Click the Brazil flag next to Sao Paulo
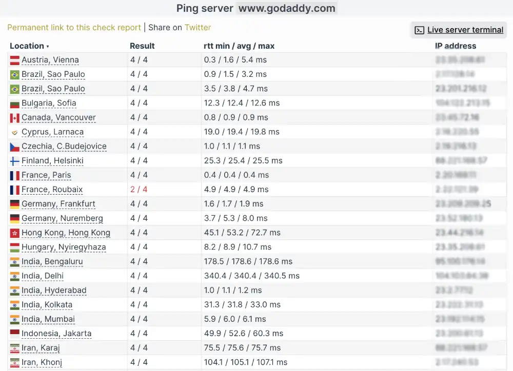The image size is (513, 371). coord(14,74)
